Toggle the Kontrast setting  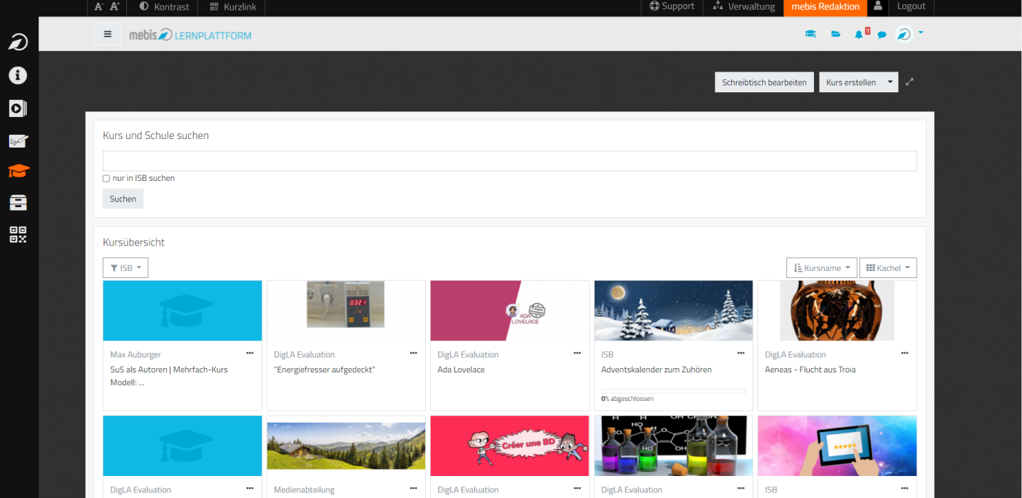click(x=165, y=7)
